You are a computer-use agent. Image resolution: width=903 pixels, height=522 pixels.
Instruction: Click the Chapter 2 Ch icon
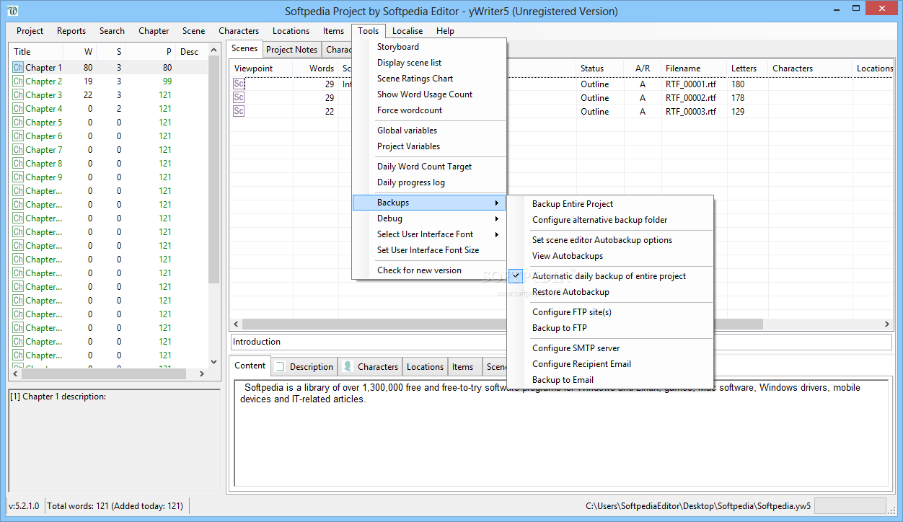pos(18,81)
